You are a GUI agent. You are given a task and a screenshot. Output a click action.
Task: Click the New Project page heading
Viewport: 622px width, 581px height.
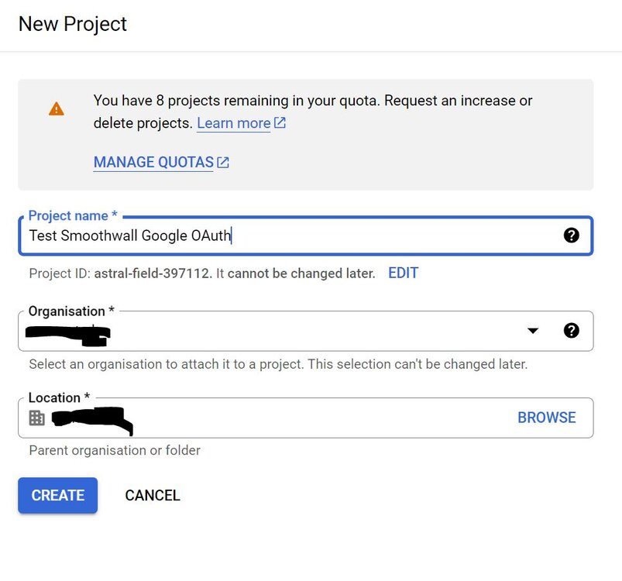tap(73, 24)
